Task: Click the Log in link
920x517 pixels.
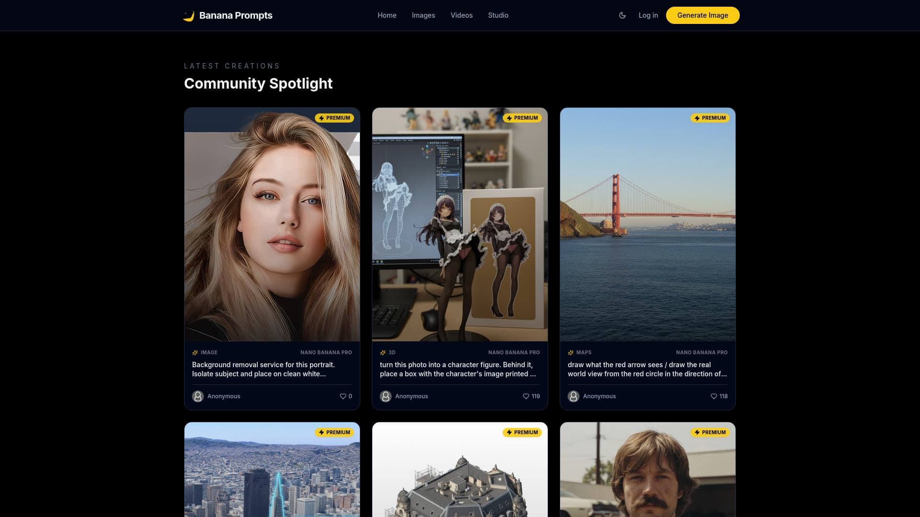Action: (648, 15)
